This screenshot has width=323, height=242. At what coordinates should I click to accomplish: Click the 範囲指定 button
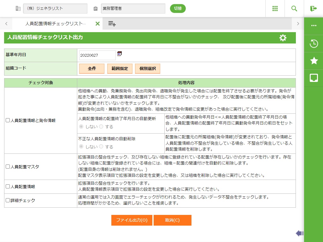120,69
